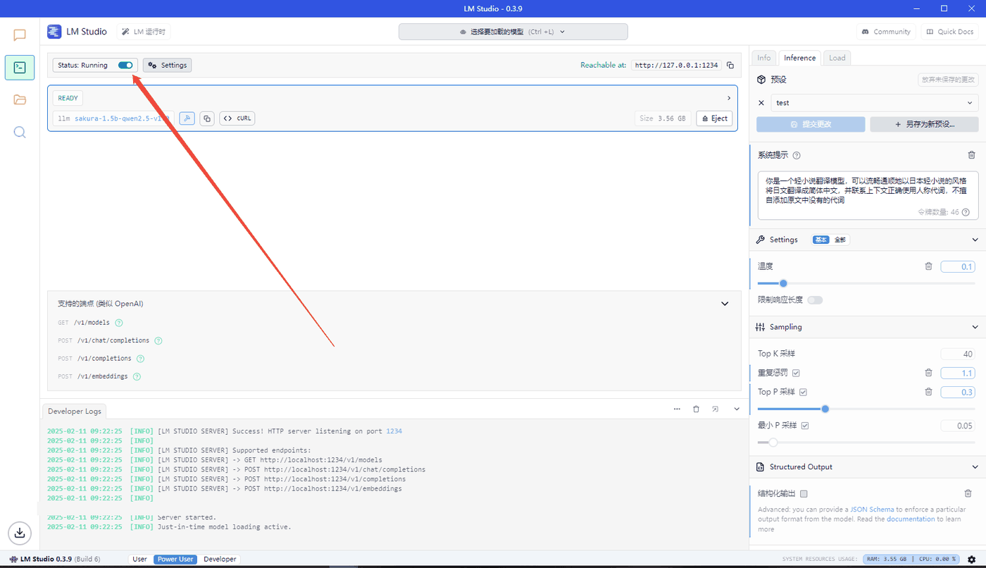Copy the server address 127.0.0.1:1234
Screen dimensions: 986x568
click(x=730, y=66)
